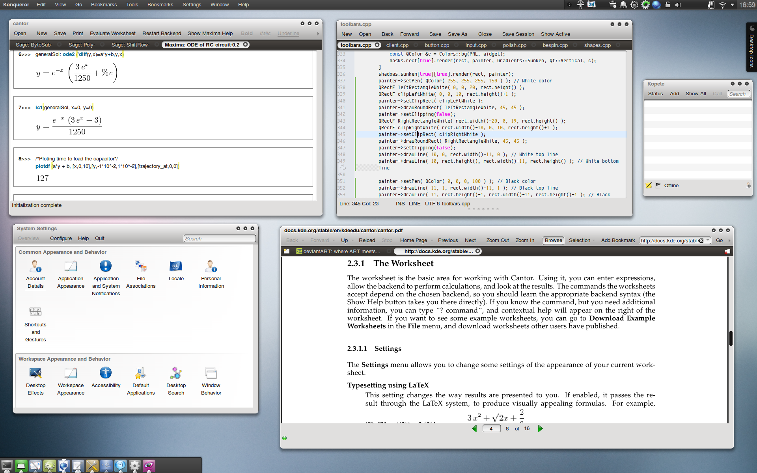This screenshot has width=757, height=473.
Task: Go to previous PDF page green arrow
Action: [x=474, y=428]
